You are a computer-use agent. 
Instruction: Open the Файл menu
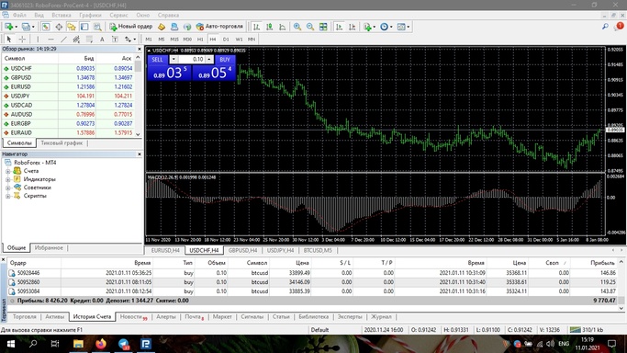pyautogui.click(x=19, y=16)
